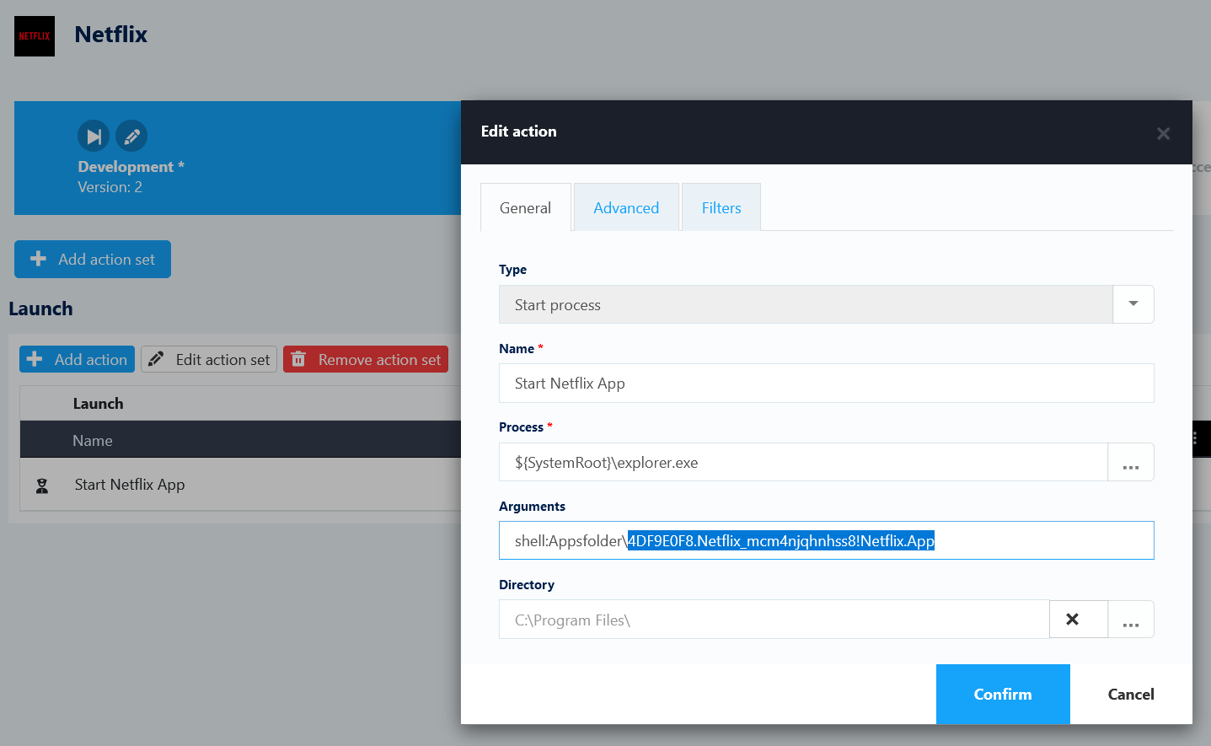Select the Start Netflix App row icon
Image resolution: width=1211 pixels, height=746 pixels.
tap(42, 486)
